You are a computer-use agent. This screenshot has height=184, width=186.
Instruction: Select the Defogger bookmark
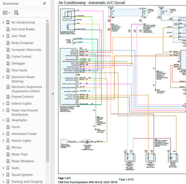[18, 63]
